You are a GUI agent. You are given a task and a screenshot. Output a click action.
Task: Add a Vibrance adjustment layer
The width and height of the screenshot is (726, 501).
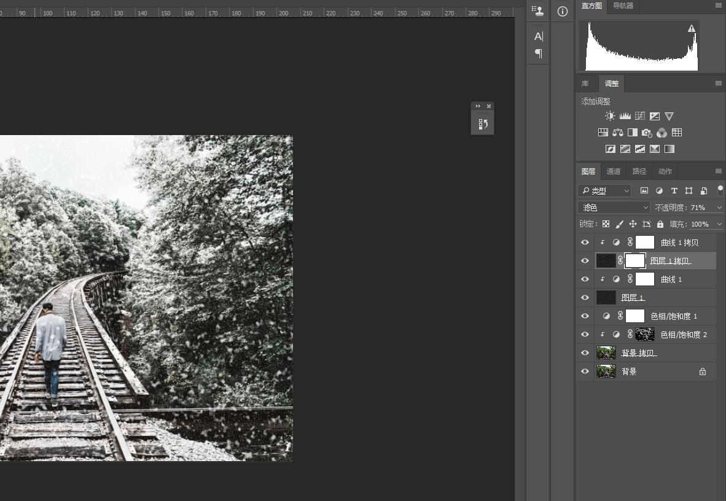pyautogui.click(x=669, y=116)
